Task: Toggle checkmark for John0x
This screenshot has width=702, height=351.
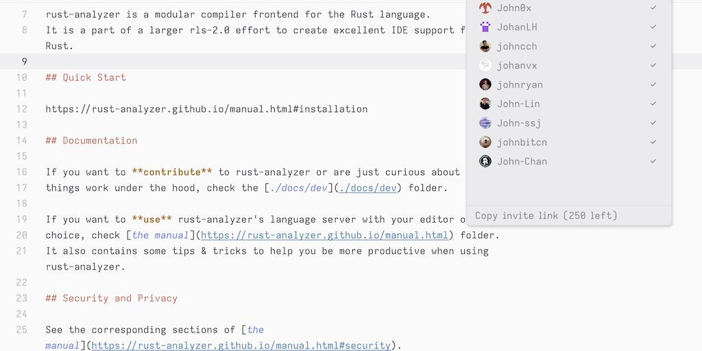Action: coord(653,8)
